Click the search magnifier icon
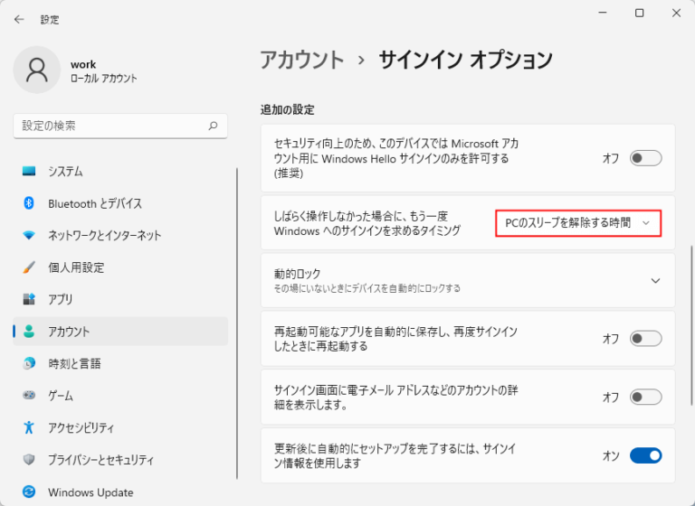This screenshot has width=695, height=506. pos(214,126)
